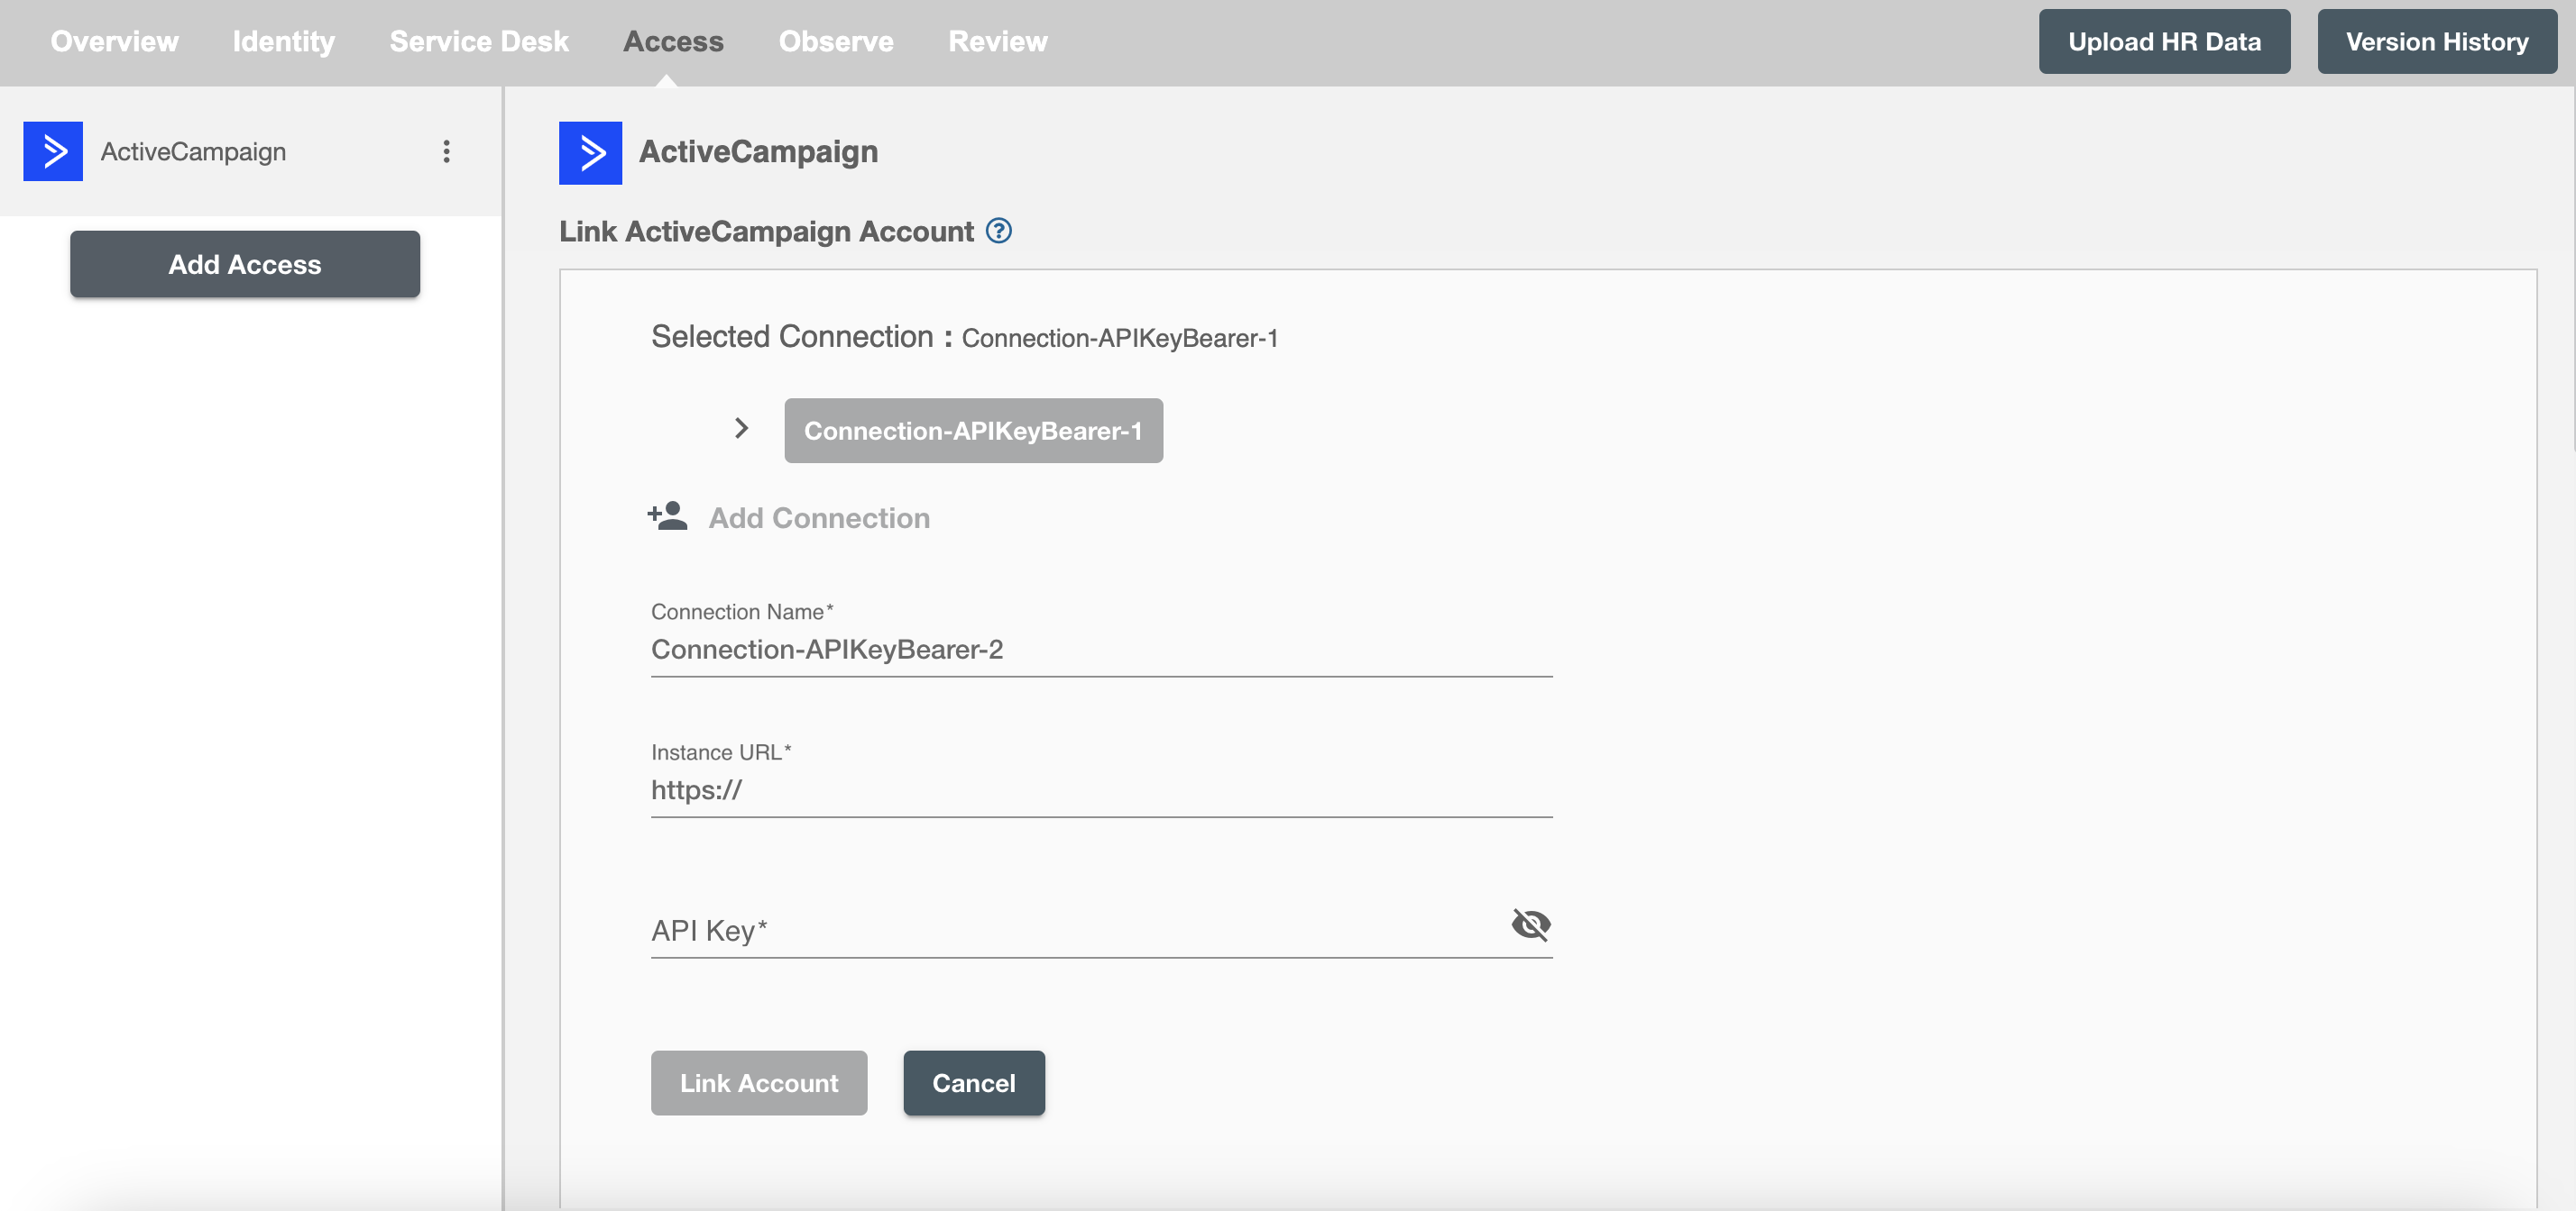The image size is (2576, 1211).
Task: Click the Review tab in top navigation
Action: (x=996, y=40)
